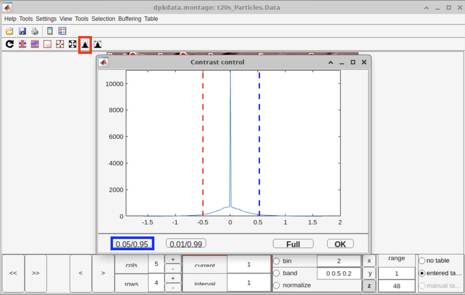The image size is (465, 295).
Task: Click the band value input field
Action: 338,274
